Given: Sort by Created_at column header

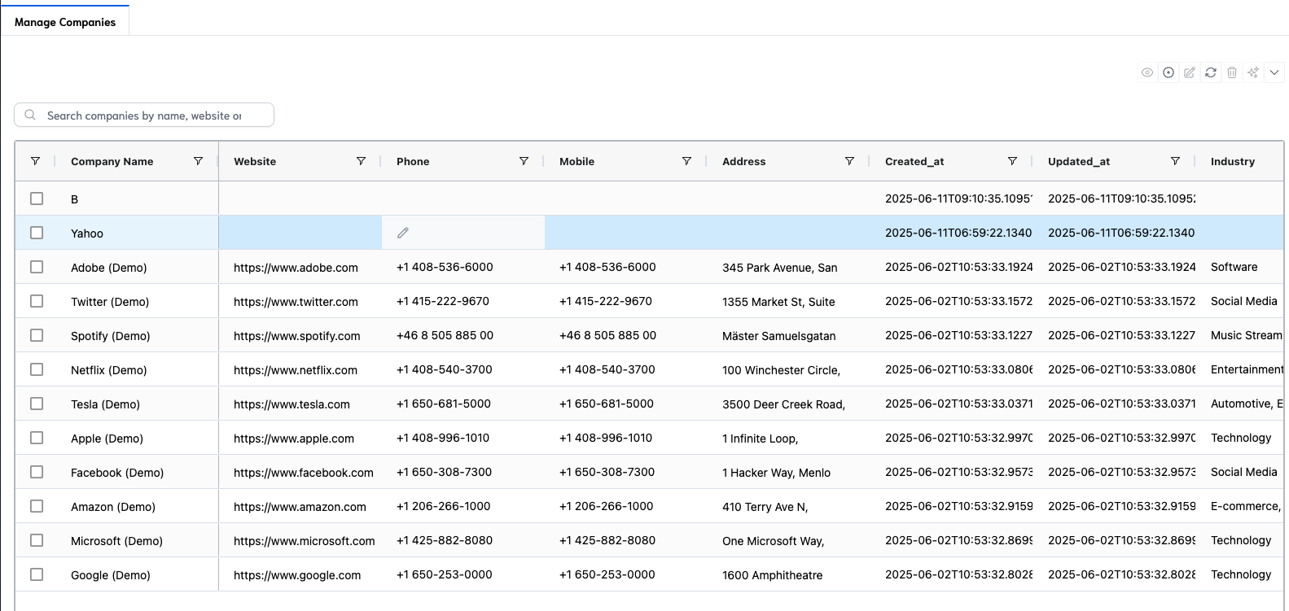Looking at the screenshot, I should [914, 161].
